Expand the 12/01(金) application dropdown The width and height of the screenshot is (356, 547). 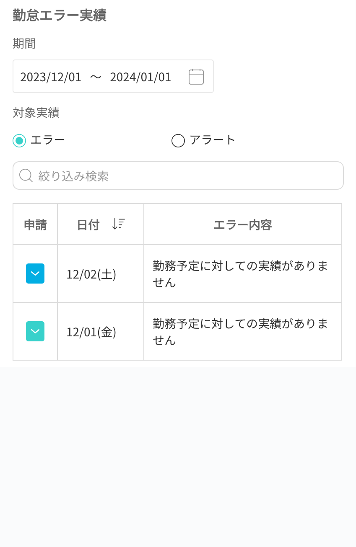(x=35, y=331)
